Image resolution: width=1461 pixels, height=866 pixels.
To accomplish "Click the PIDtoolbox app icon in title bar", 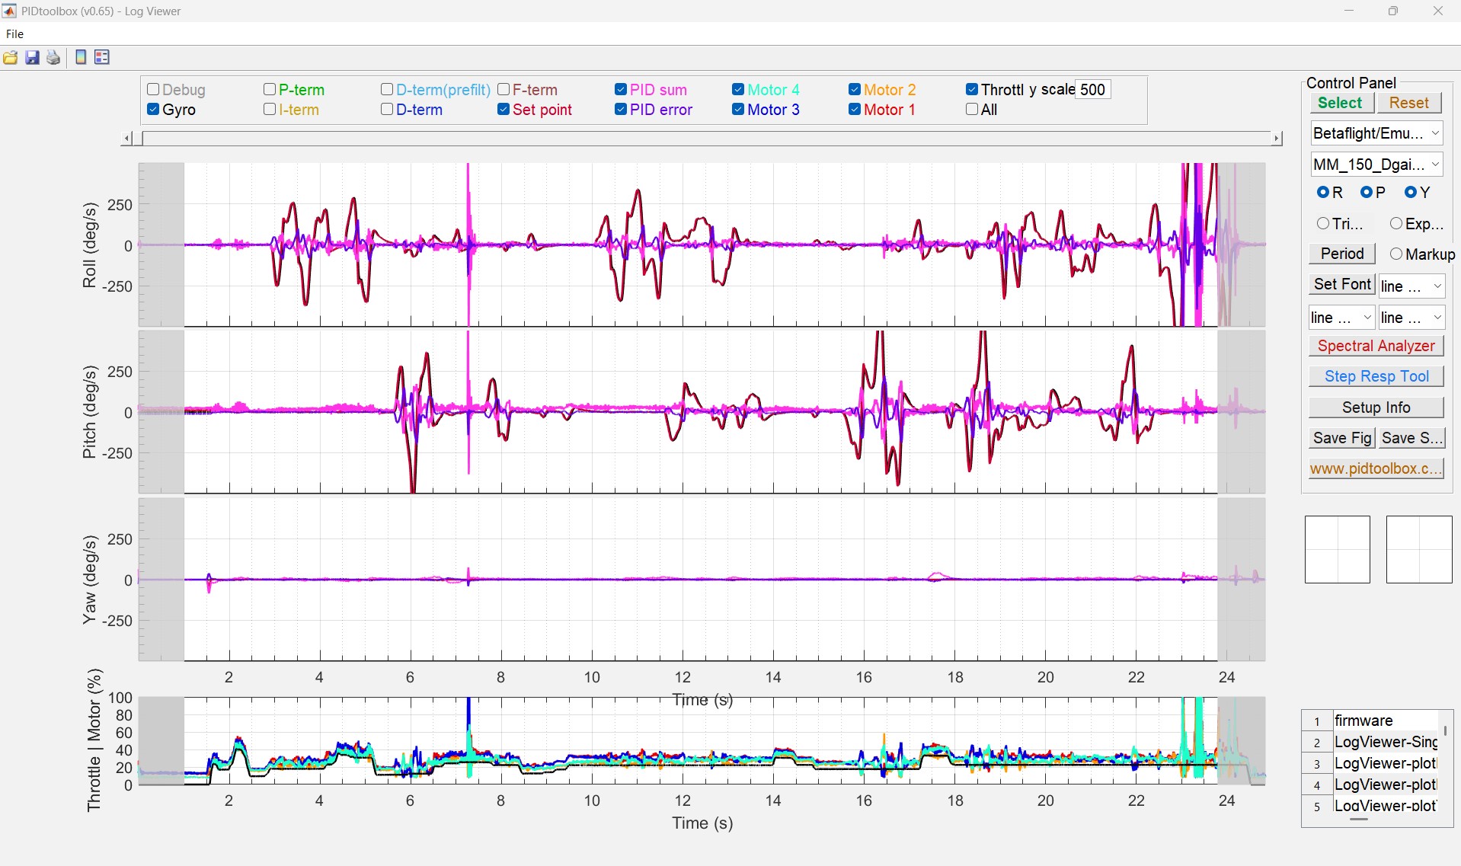I will [x=9, y=11].
